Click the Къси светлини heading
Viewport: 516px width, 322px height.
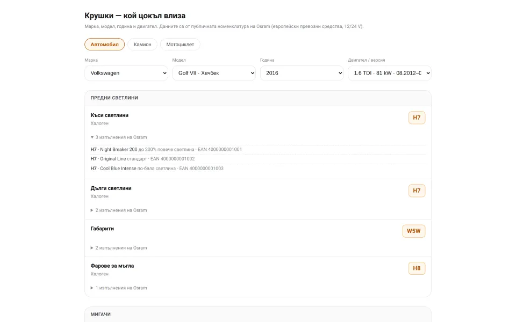pyautogui.click(x=109, y=115)
